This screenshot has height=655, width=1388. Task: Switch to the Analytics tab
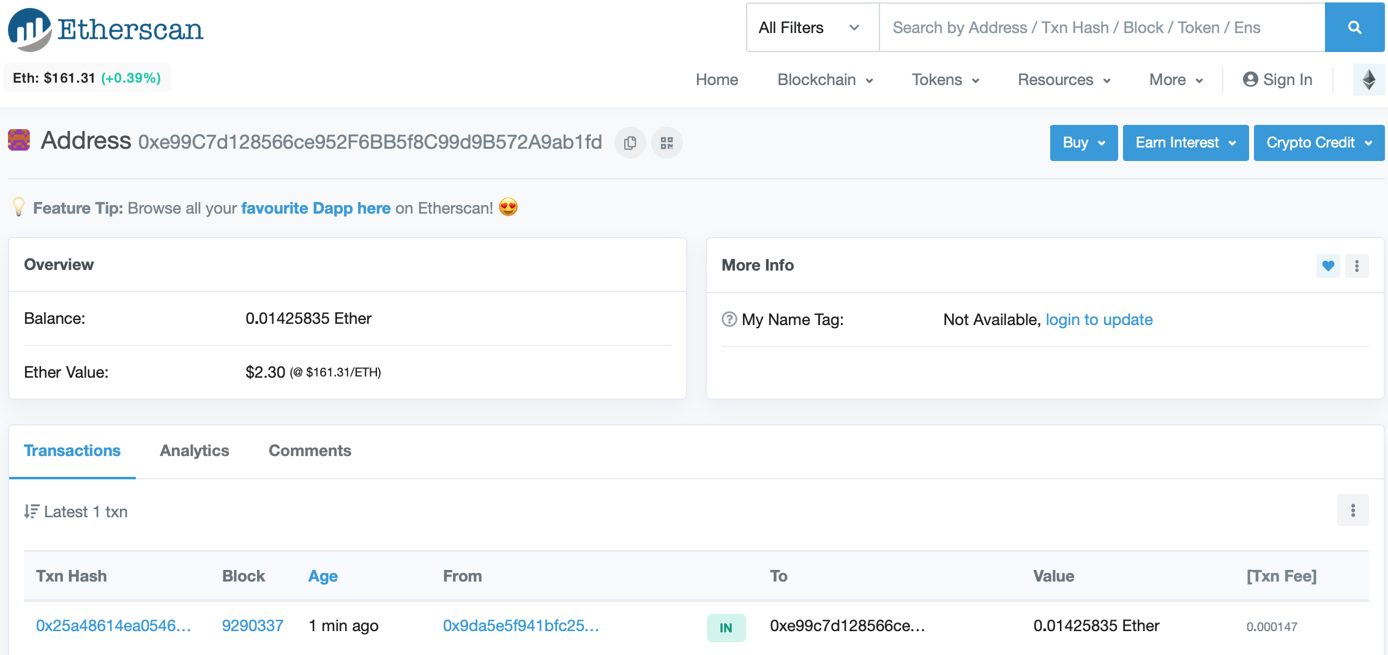pos(195,451)
